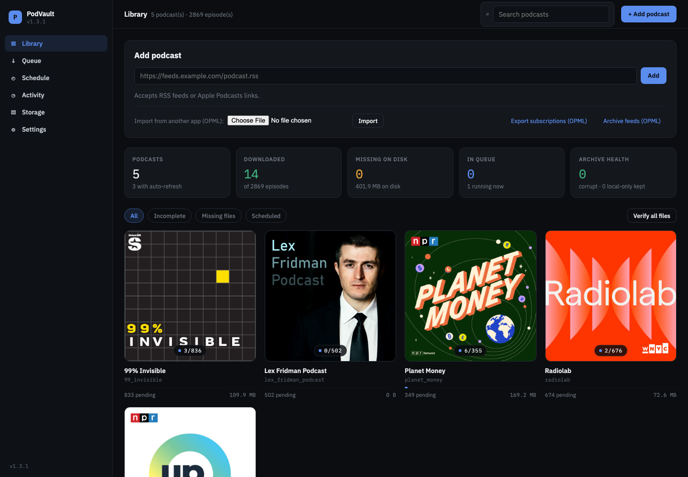Click the 2/676 episode badge

611,351
